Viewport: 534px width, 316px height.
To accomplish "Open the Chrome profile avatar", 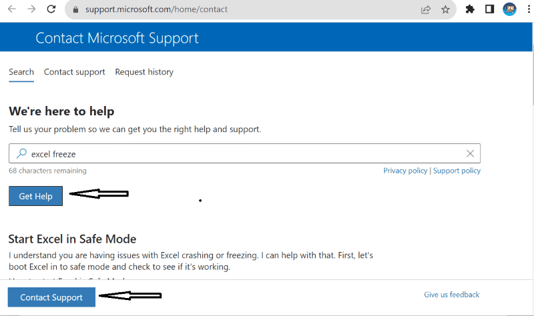I will click(509, 9).
